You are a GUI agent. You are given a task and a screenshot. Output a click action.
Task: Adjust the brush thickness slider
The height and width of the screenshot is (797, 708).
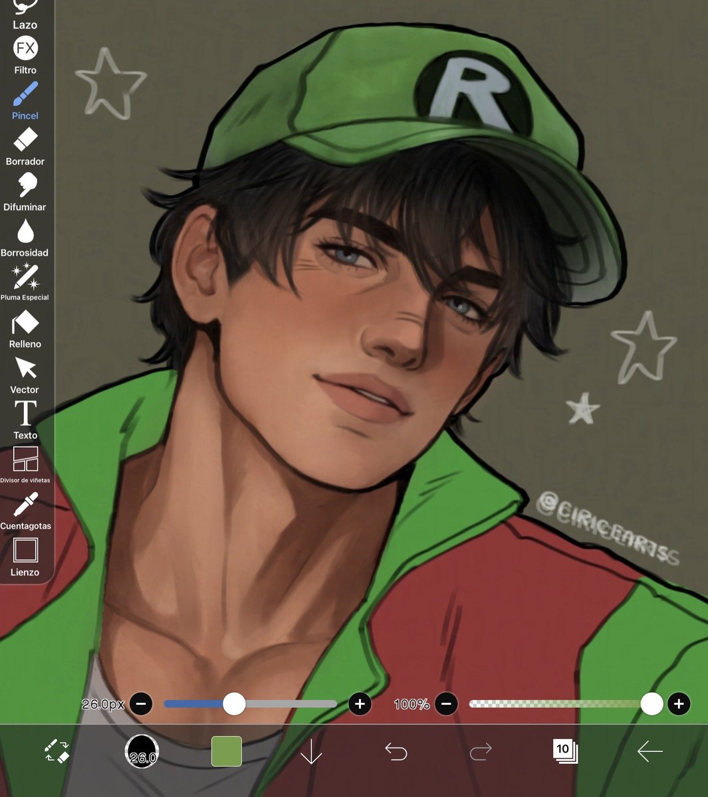251,703
